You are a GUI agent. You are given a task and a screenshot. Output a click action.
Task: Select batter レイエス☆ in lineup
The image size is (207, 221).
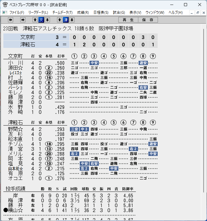pos(16,73)
